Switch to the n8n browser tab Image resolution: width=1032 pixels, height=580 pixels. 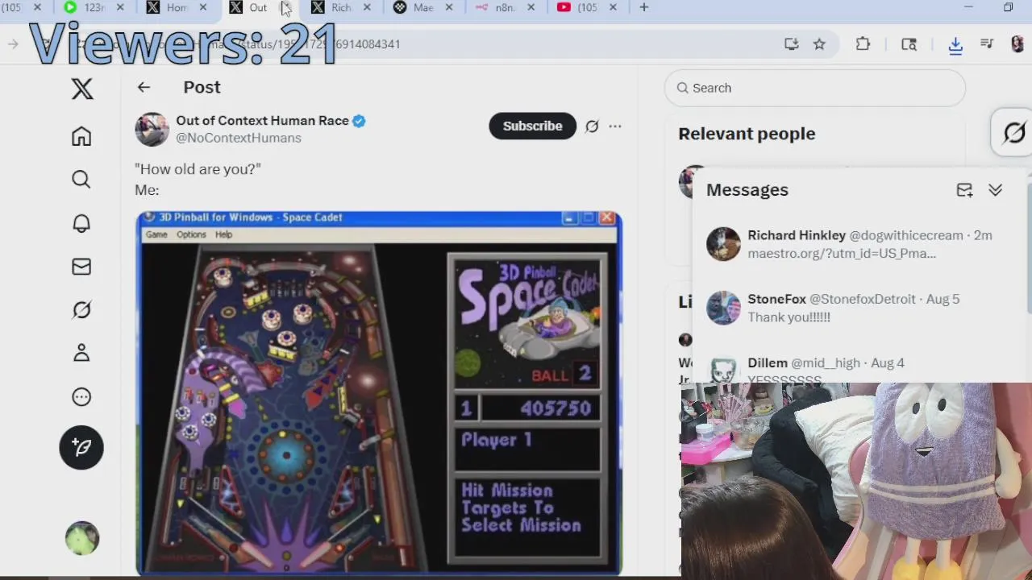[x=506, y=8]
